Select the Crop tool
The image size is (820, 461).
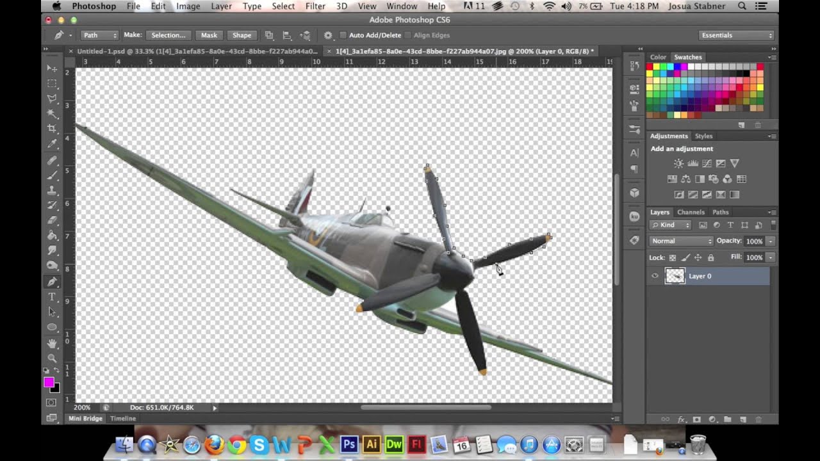coord(52,129)
